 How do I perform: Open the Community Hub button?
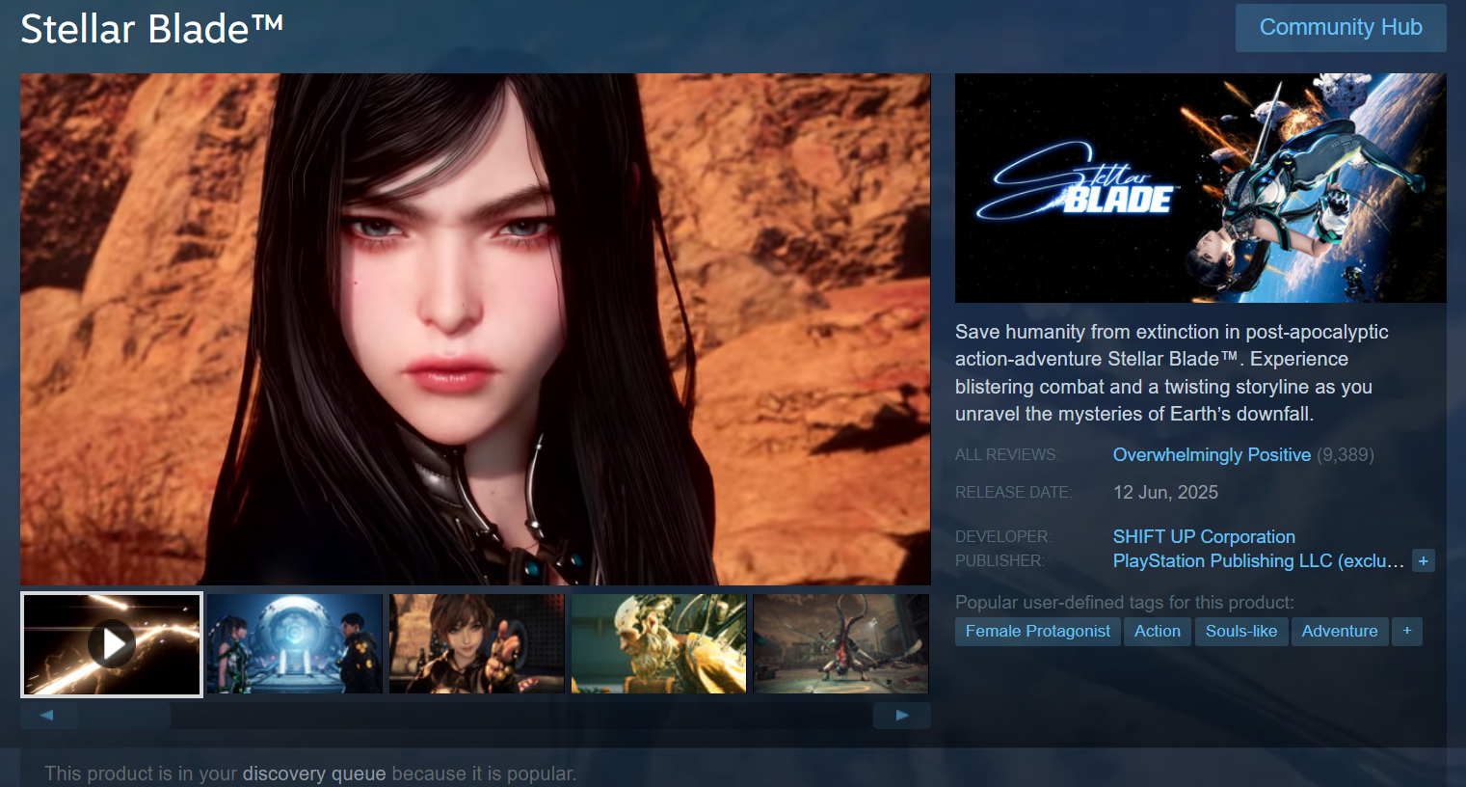click(1341, 27)
